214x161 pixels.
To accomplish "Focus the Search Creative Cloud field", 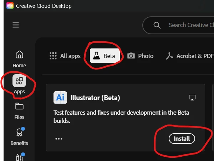I will (x=178, y=25).
